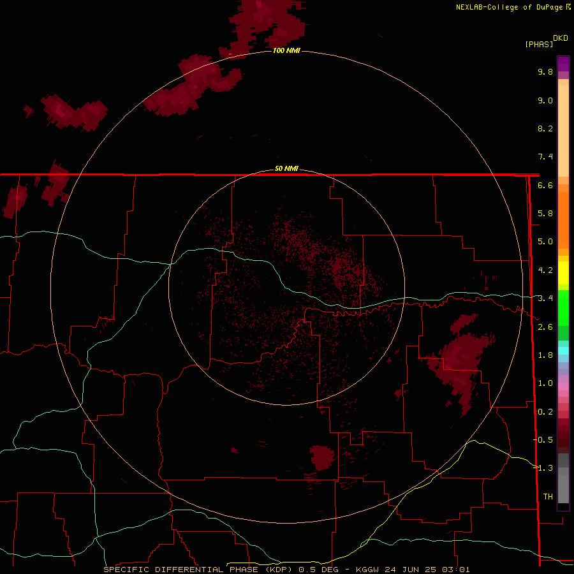Image resolution: width=574 pixels, height=574 pixels.
Task: Pick the dark maroon segment near -0.5
Action: pos(563,442)
